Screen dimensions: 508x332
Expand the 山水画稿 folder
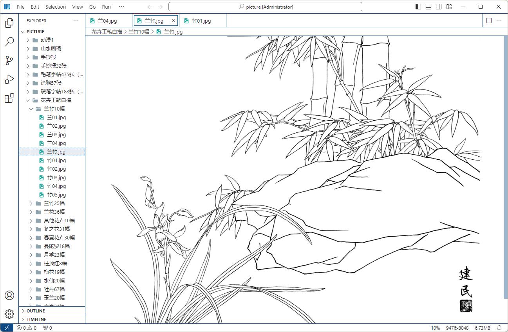(28, 48)
